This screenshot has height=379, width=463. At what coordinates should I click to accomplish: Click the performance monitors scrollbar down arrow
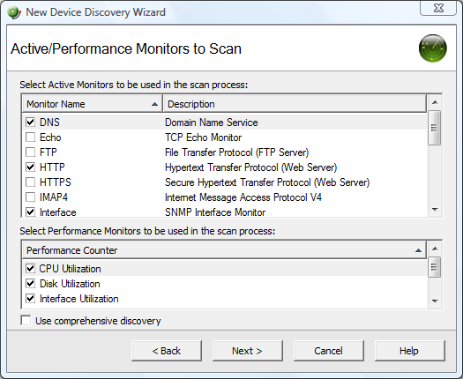pos(435,301)
